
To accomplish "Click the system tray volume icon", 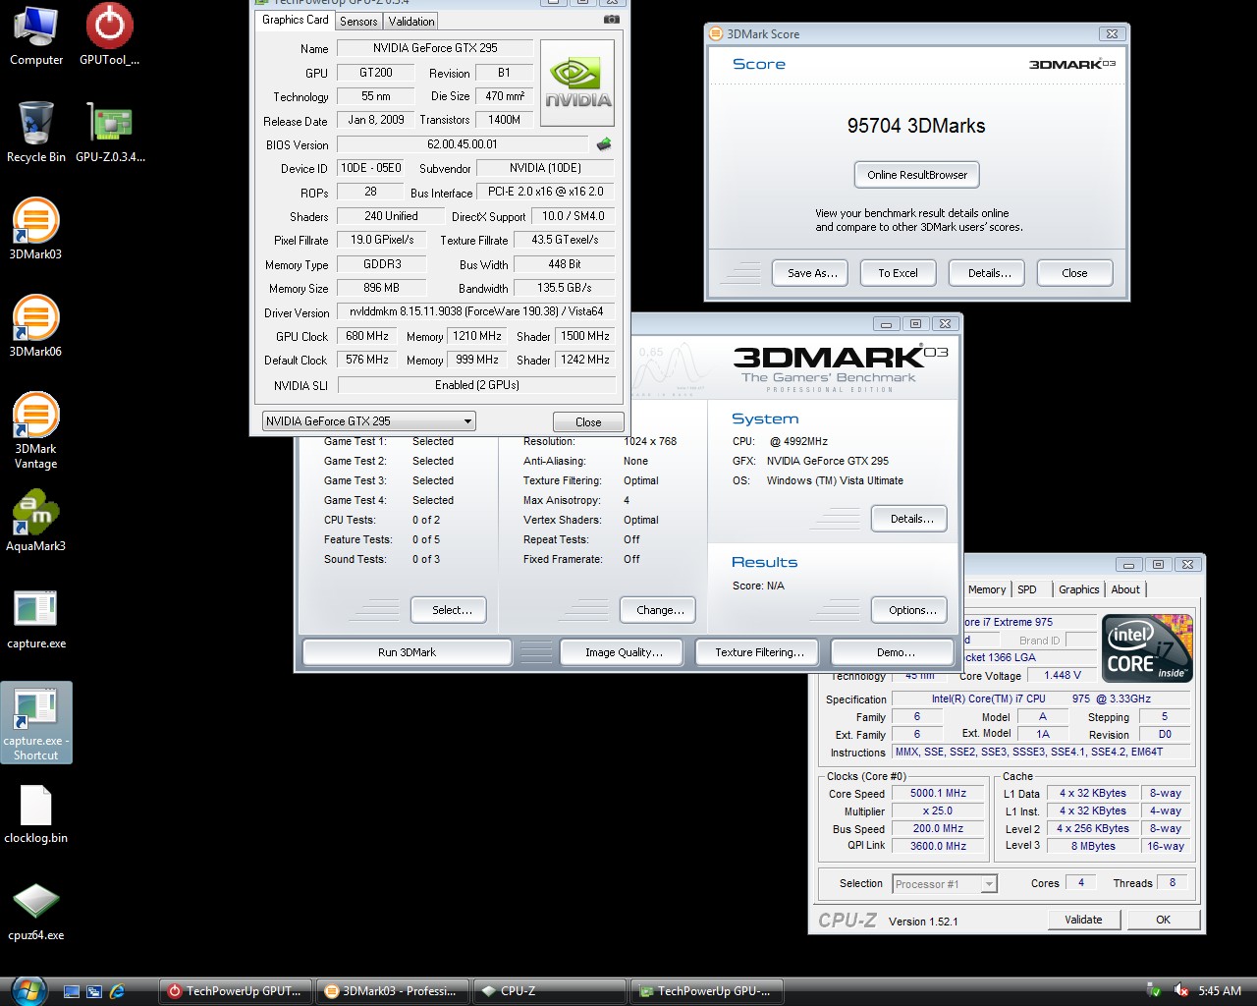I will [1181, 991].
